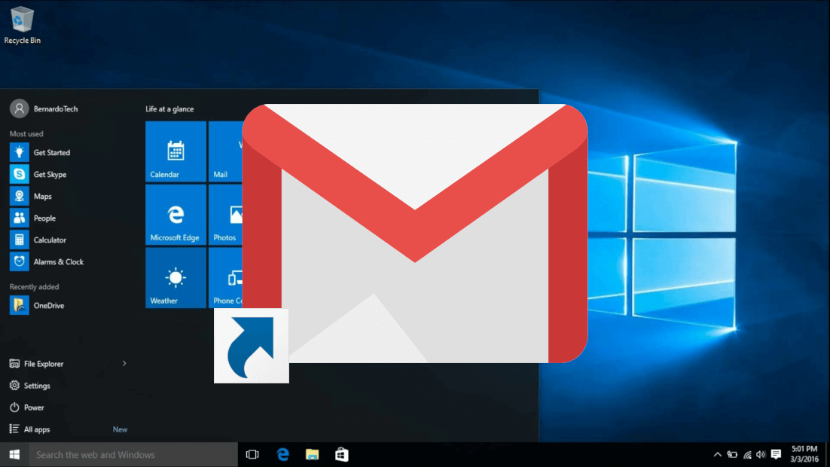The width and height of the screenshot is (830, 467).
Task: Open the Photos tile
Action: pos(225,215)
